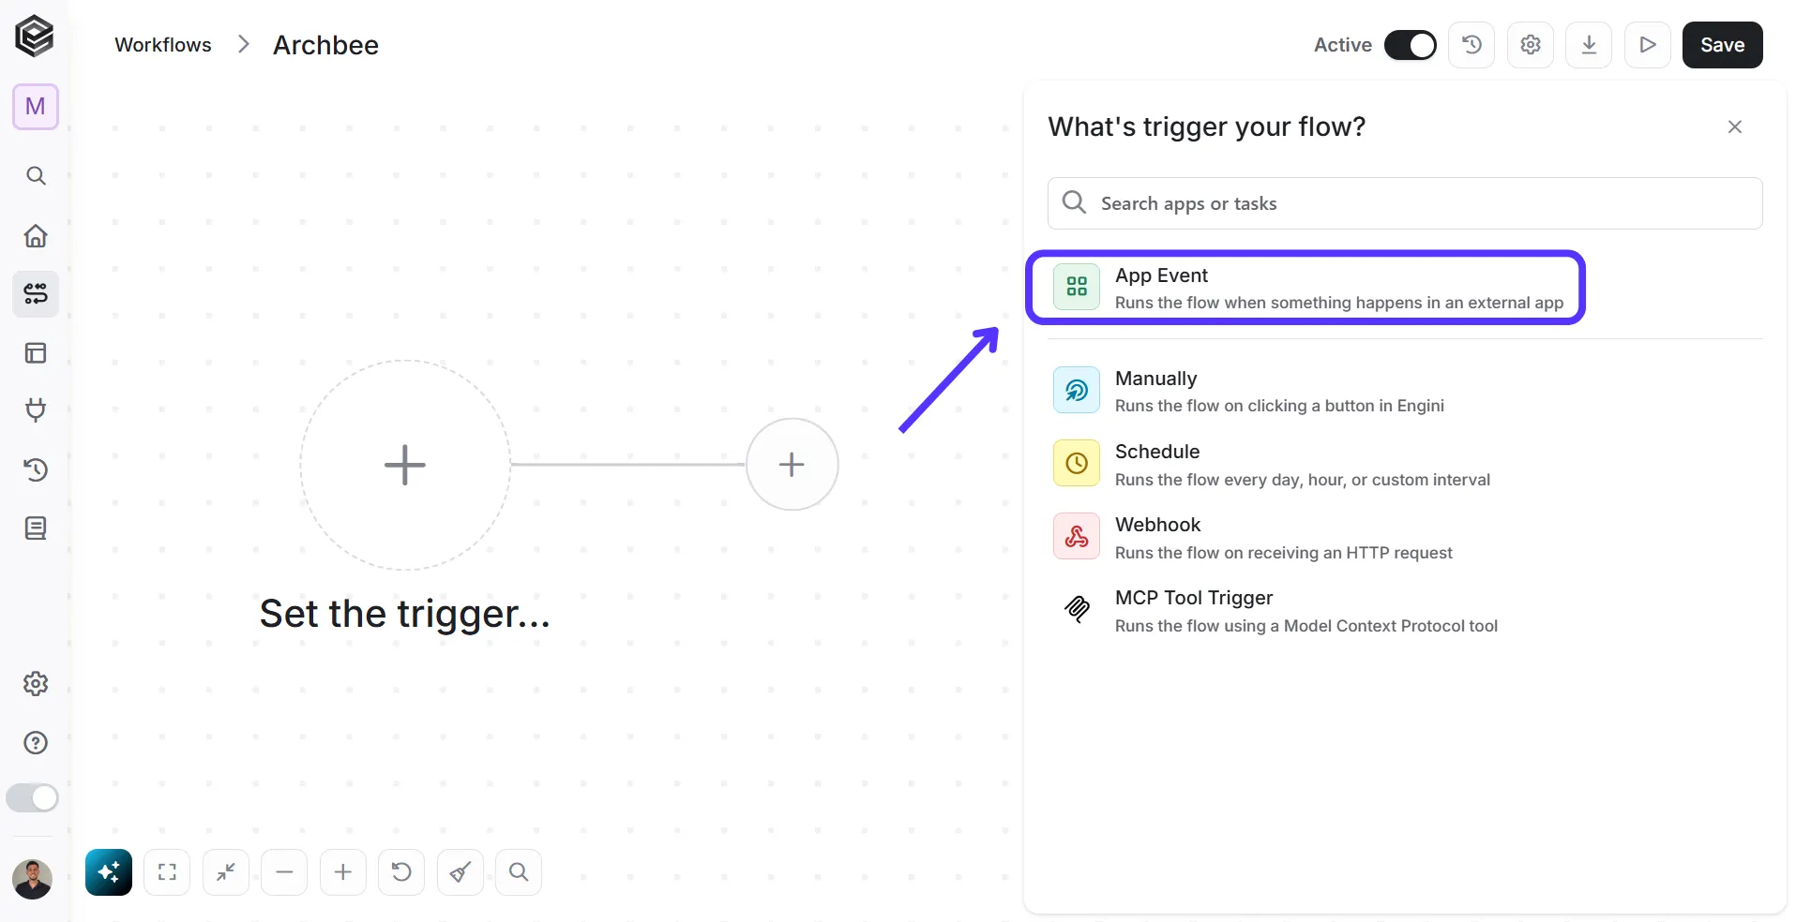The height and width of the screenshot is (922, 1796).
Task: Select the Webhook trigger
Action: (1405, 537)
